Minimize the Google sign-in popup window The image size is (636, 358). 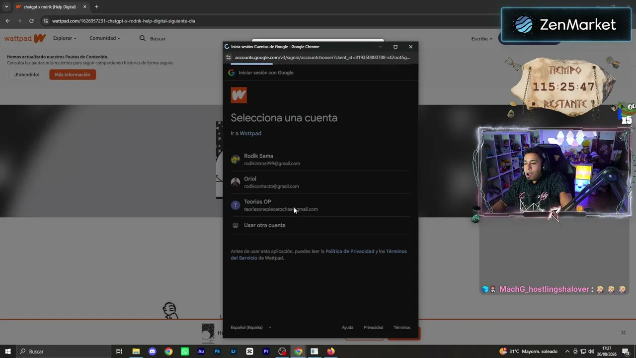380,47
